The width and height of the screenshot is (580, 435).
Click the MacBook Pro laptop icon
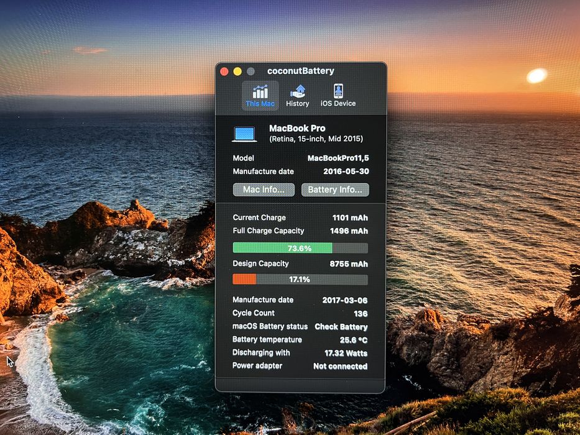(244, 134)
